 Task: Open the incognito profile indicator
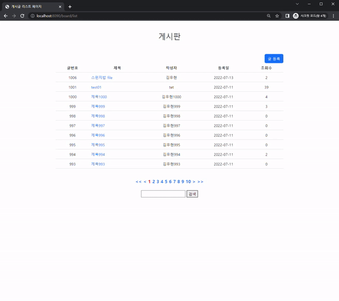point(310,16)
